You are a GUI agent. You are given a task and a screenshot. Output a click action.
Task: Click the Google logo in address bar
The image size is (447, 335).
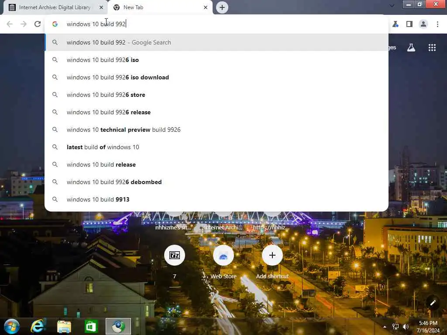(55, 24)
